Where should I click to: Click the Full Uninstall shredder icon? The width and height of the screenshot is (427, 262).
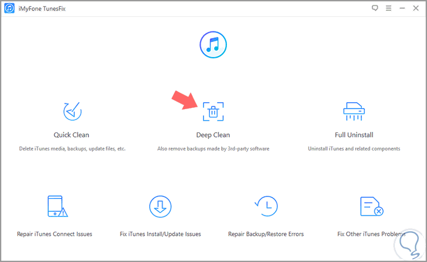354,111
